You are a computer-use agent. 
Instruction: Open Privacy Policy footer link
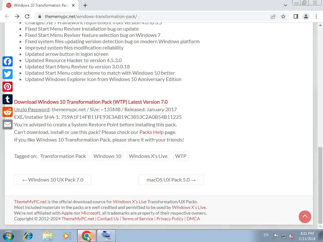click(x=170, y=219)
